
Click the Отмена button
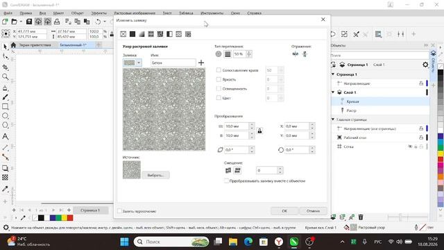[x=313, y=211]
